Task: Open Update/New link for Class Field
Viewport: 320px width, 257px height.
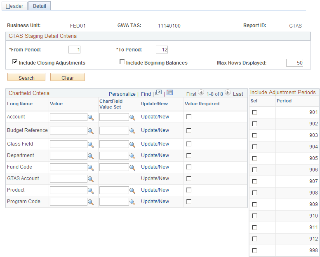Action: pos(155,144)
